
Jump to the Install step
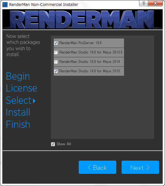click(18, 112)
